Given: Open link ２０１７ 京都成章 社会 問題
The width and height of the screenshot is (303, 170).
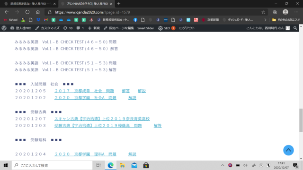Looking at the screenshot, I should click(x=84, y=91).
